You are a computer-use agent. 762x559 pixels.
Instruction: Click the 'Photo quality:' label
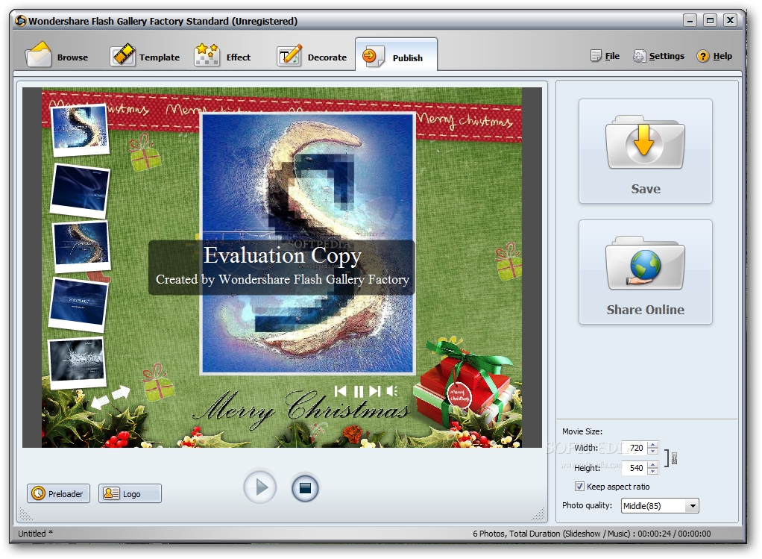click(x=587, y=505)
